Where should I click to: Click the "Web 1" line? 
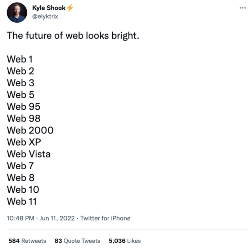pos(20,59)
